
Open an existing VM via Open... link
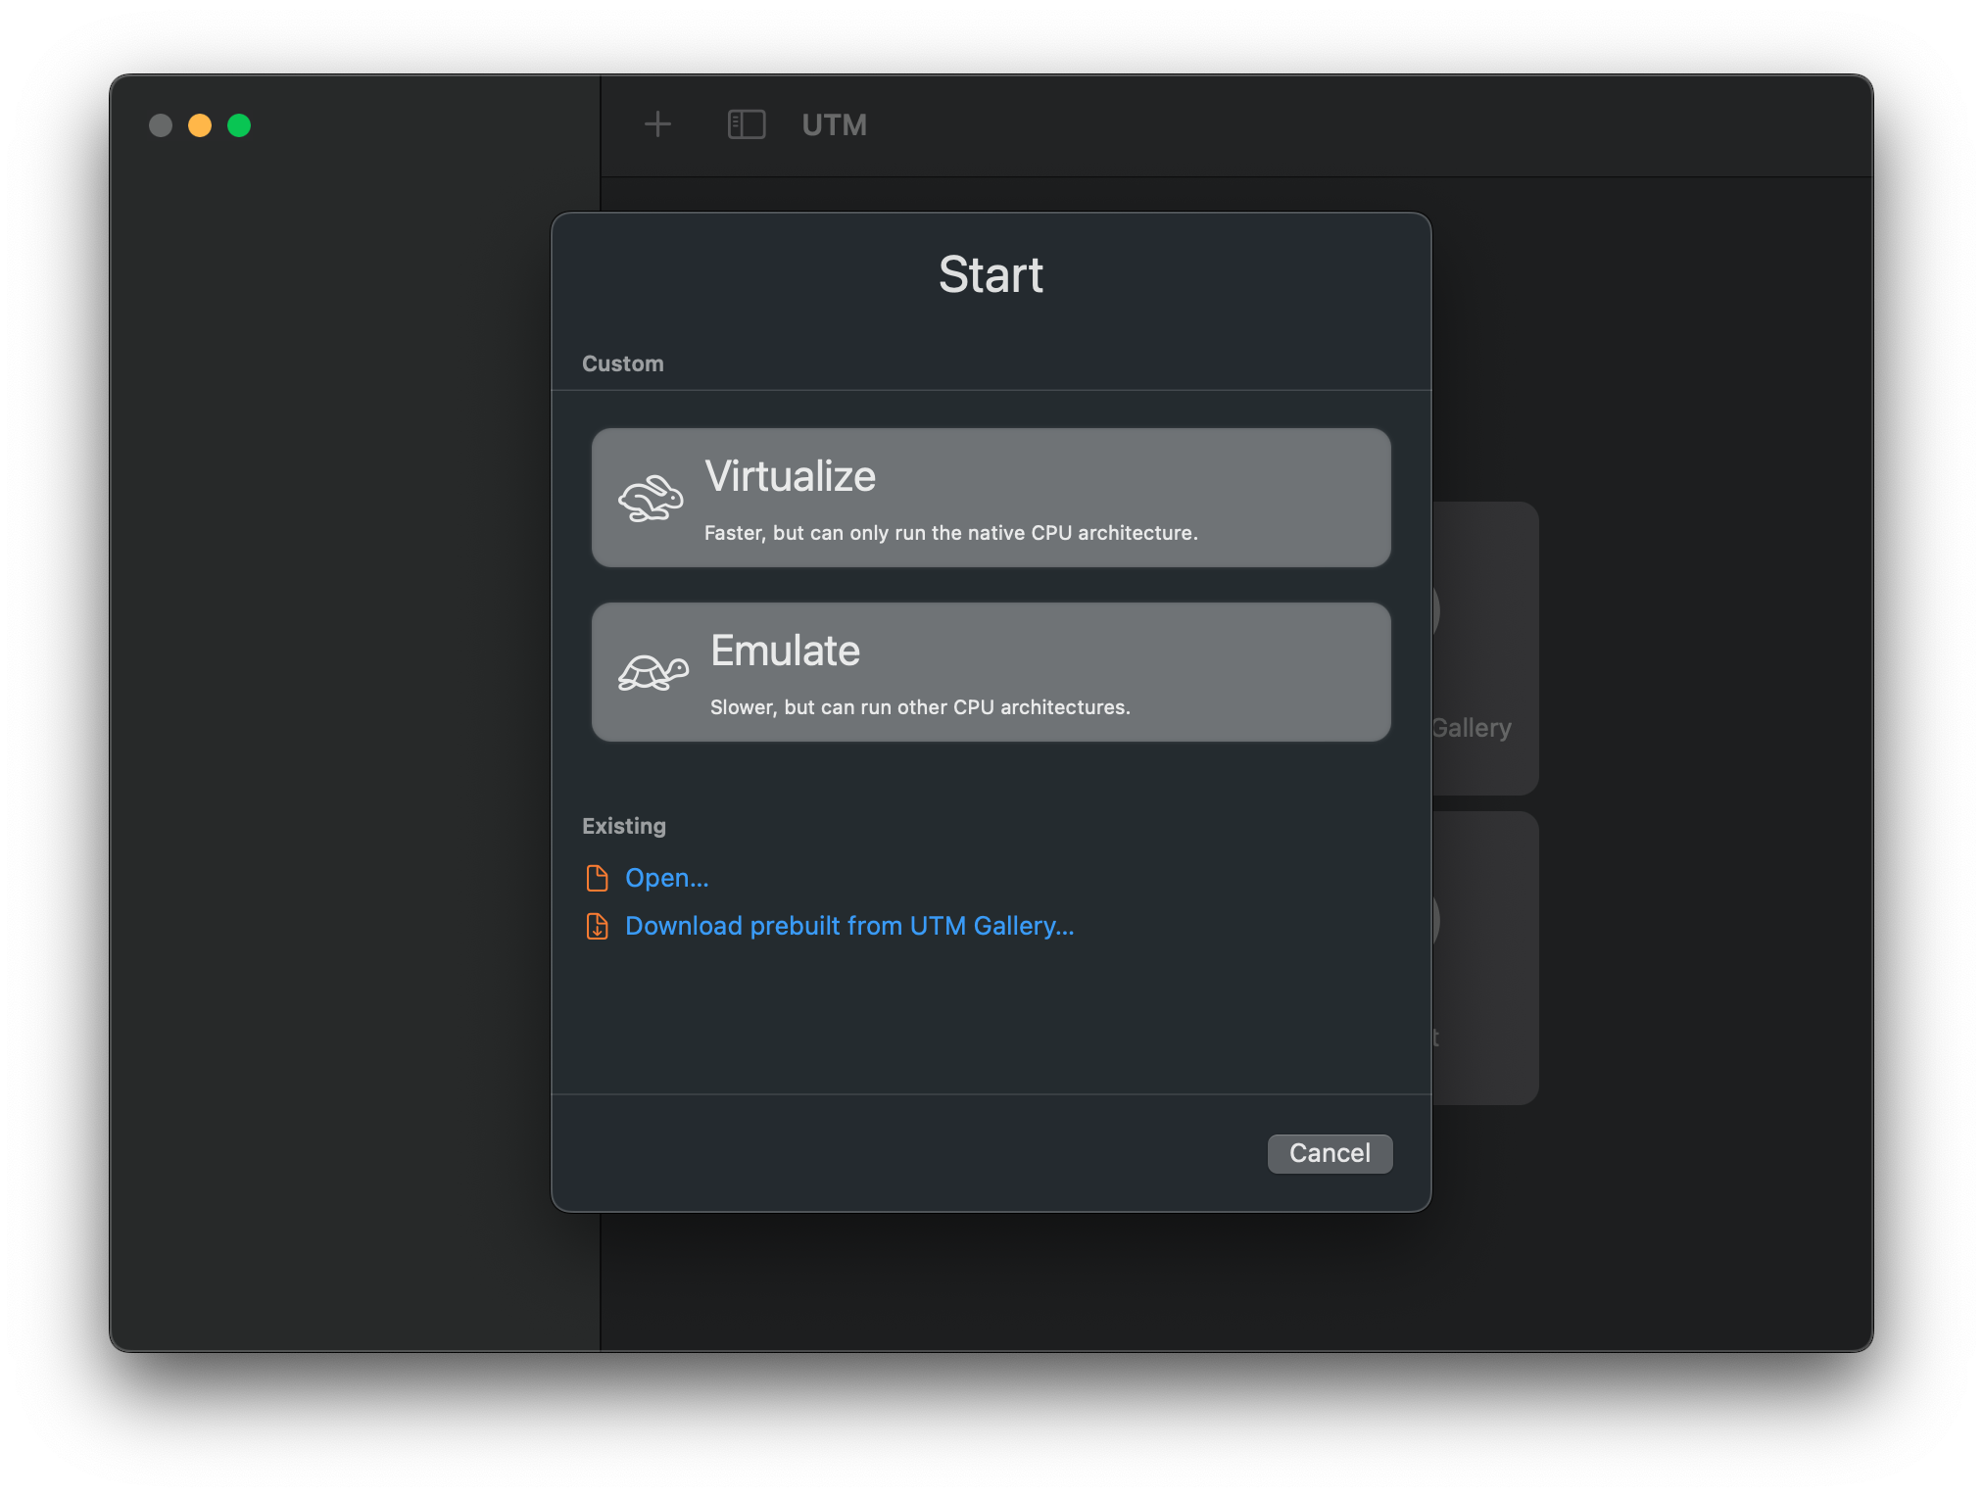click(x=666, y=878)
